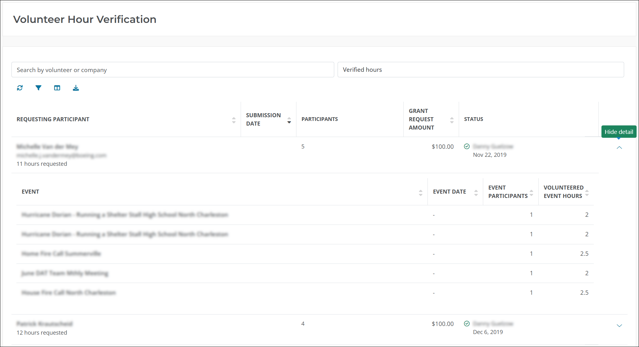The width and height of the screenshot is (639, 347).
Task: Open the filter funnel icon
Action: coord(38,88)
